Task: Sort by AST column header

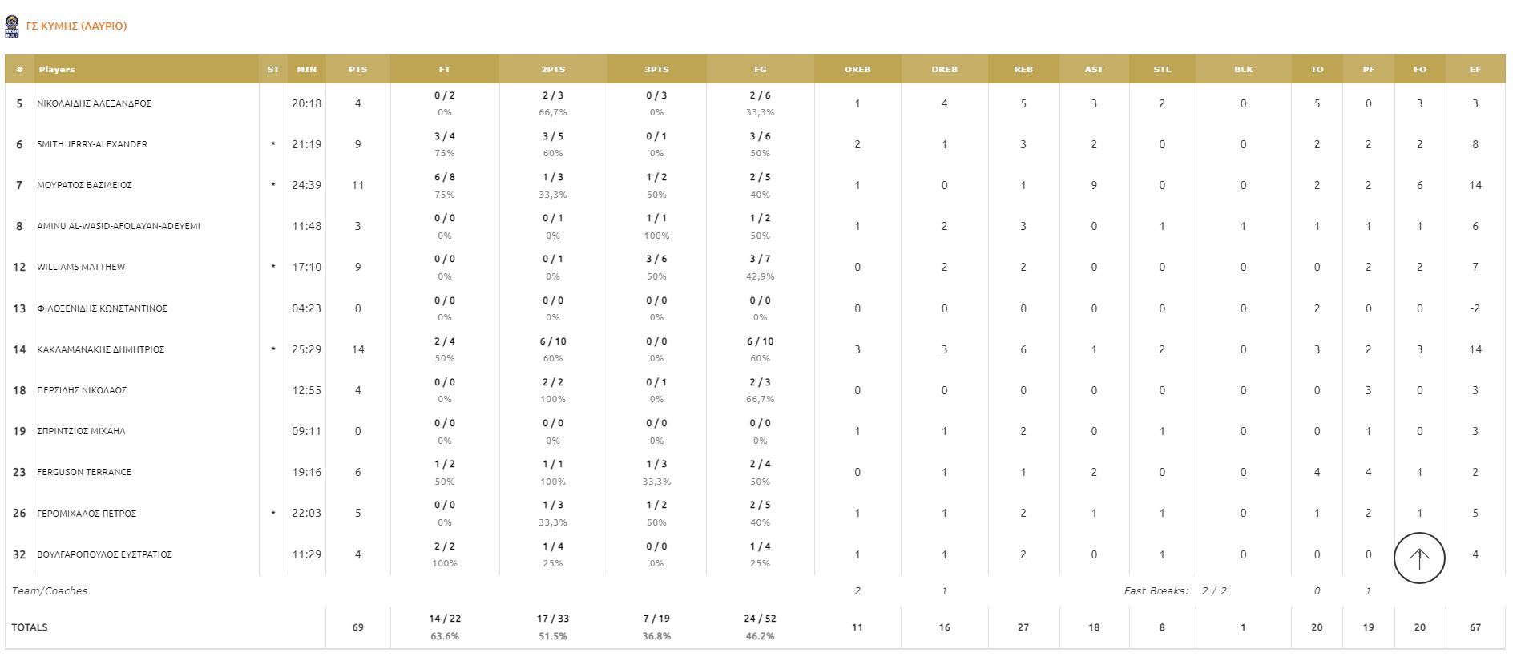Action: pos(1093,70)
